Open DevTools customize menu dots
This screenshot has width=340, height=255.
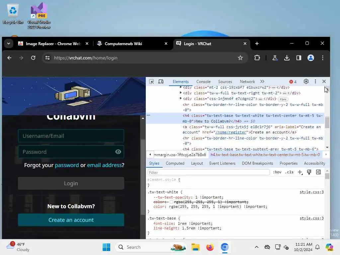click(315, 82)
